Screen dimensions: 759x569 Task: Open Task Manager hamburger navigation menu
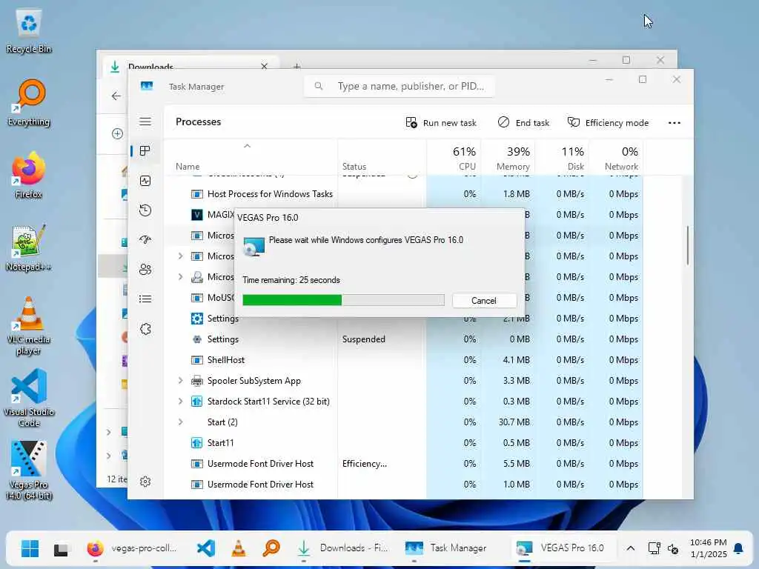(x=145, y=122)
